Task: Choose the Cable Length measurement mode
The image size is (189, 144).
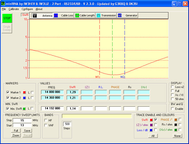Action: (x=77, y=15)
